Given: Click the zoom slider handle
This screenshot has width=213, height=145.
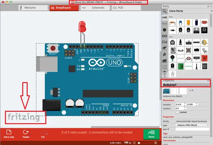Looking at the screenshot, I should [139, 143].
